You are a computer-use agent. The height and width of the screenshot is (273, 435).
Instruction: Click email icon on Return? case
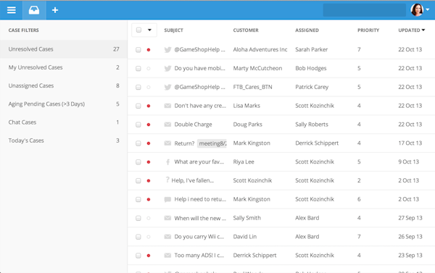coord(167,143)
